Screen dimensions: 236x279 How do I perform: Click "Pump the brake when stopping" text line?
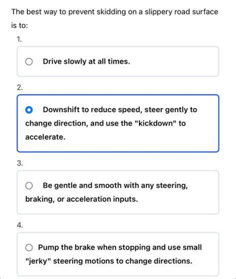(x=94, y=248)
